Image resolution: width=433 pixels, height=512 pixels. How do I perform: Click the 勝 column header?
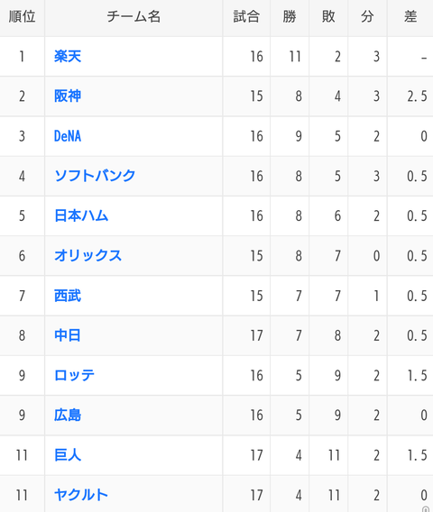tap(290, 16)
